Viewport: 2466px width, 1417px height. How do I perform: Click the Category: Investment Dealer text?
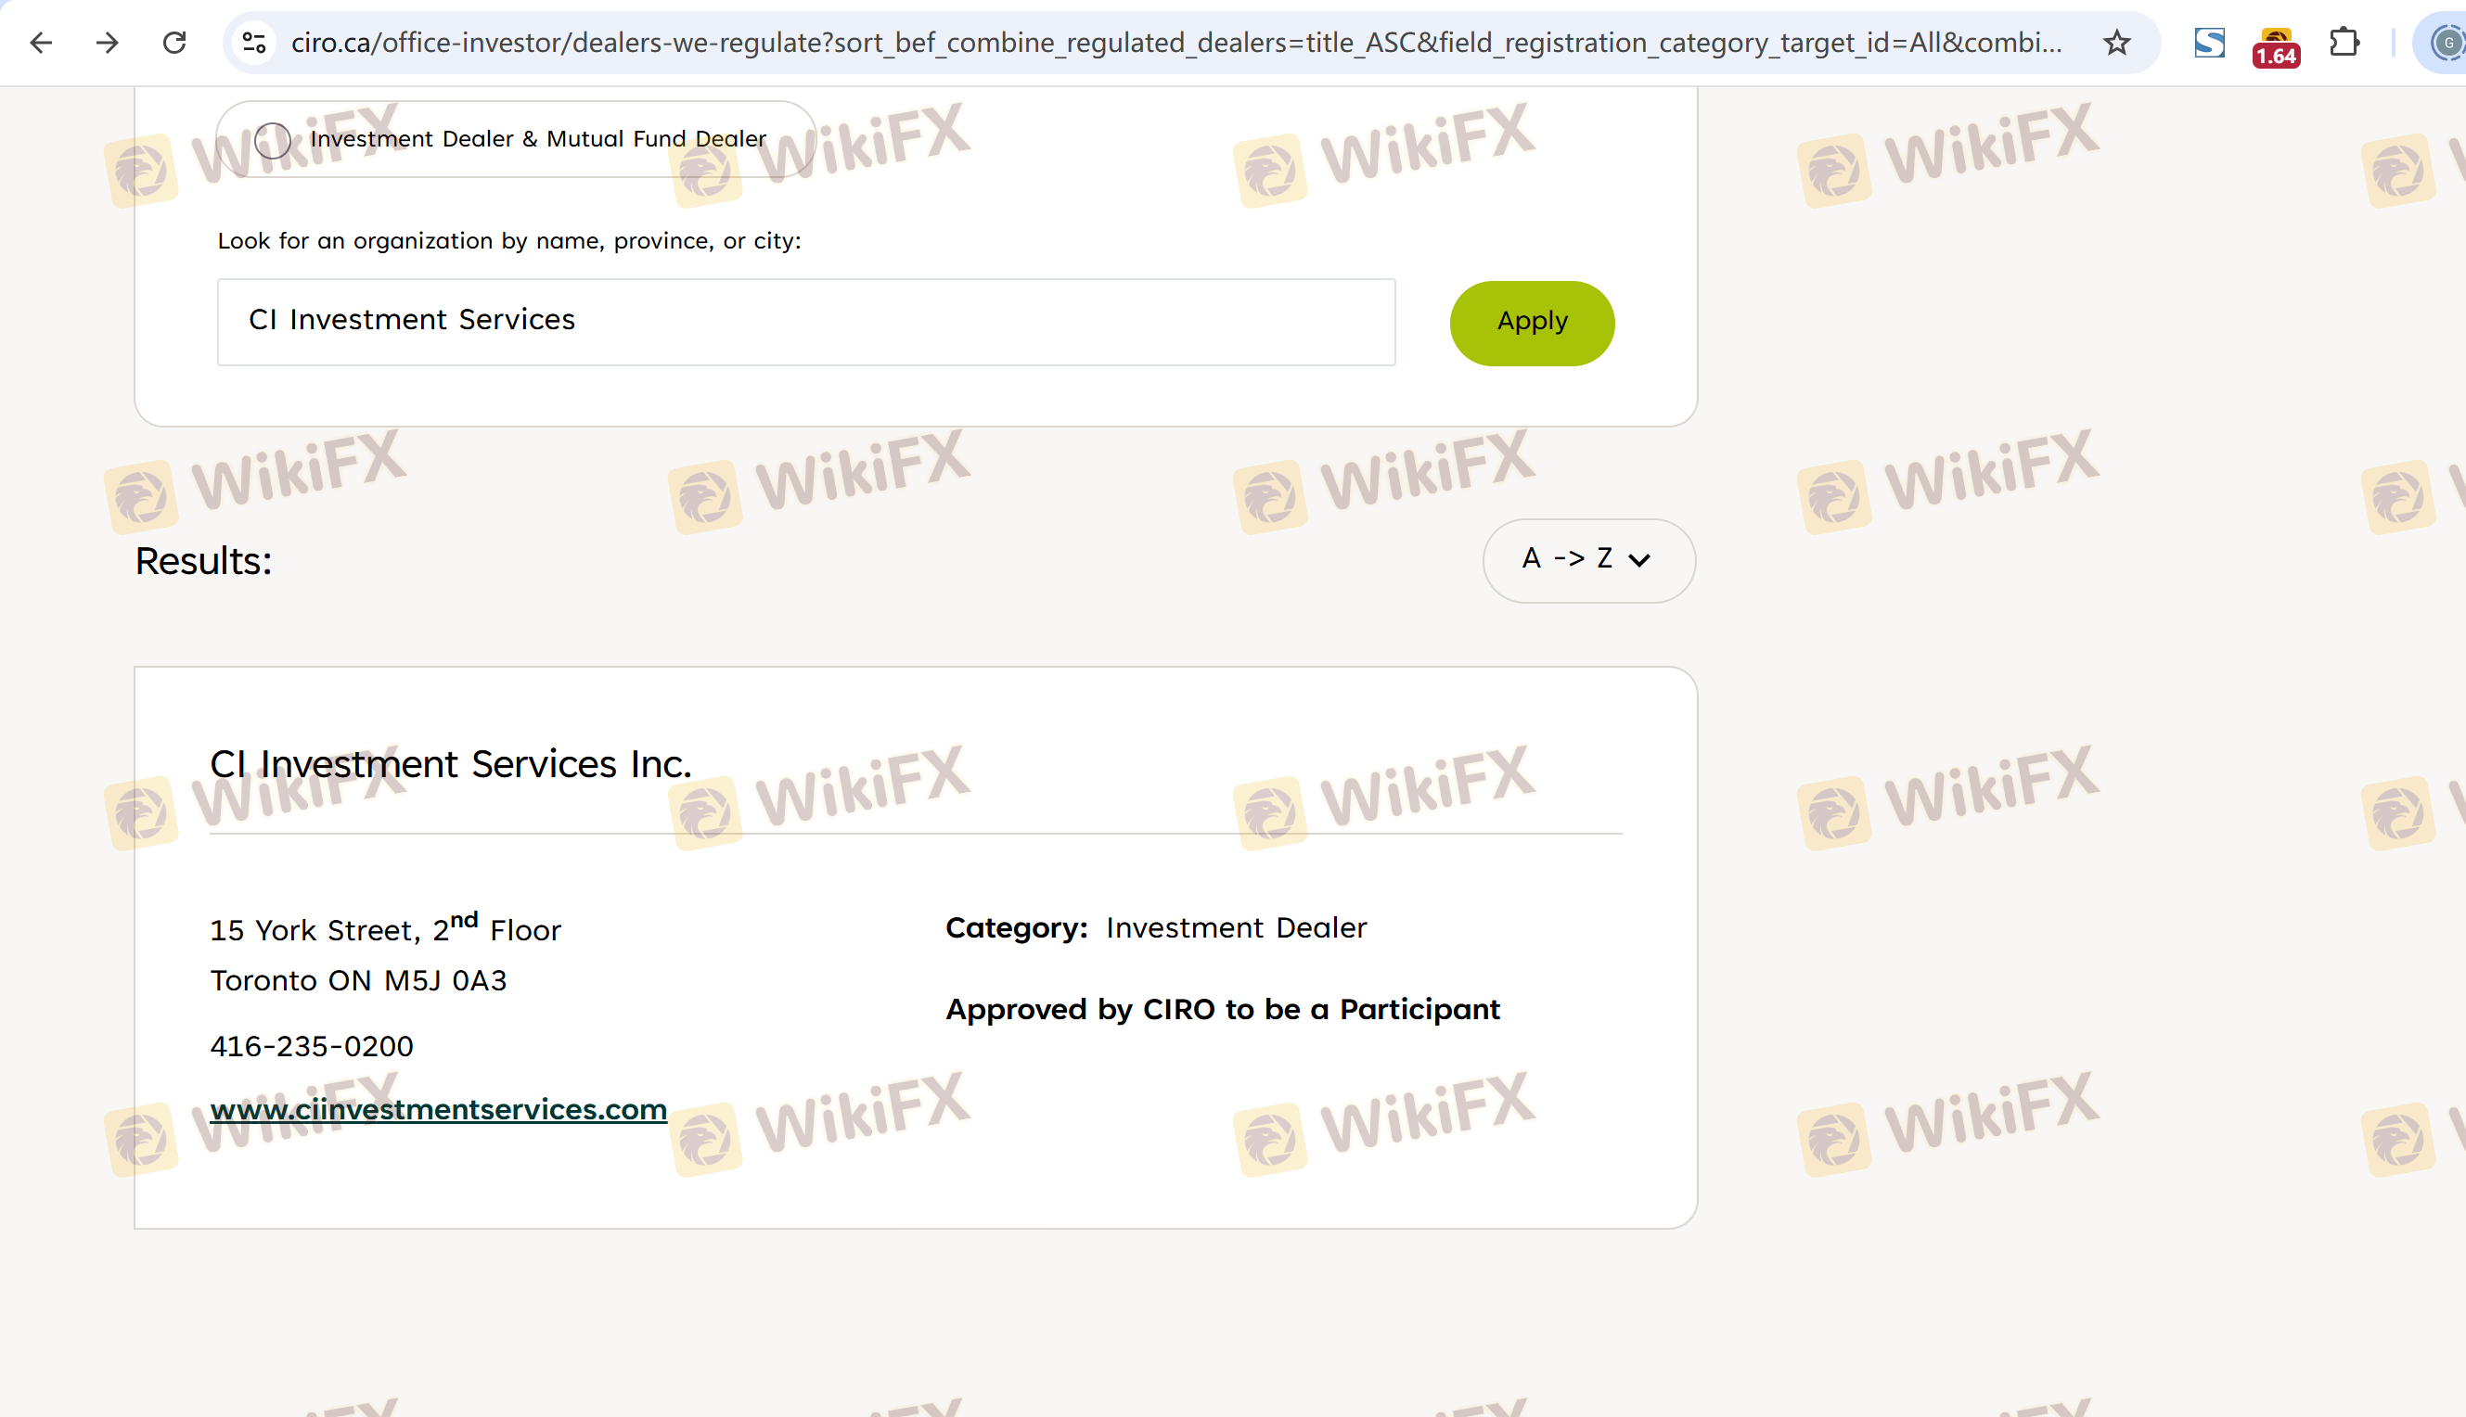pyautogui.click(x=1156, y=928)
